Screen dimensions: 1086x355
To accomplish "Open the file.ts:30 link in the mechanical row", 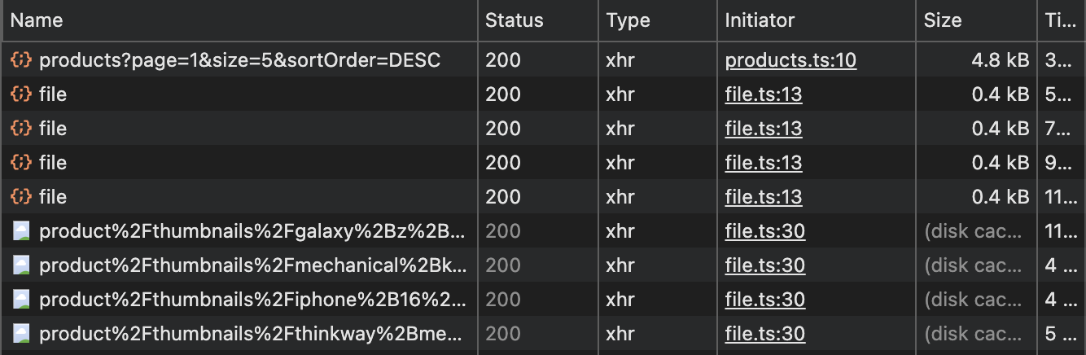I will point(764,265).
